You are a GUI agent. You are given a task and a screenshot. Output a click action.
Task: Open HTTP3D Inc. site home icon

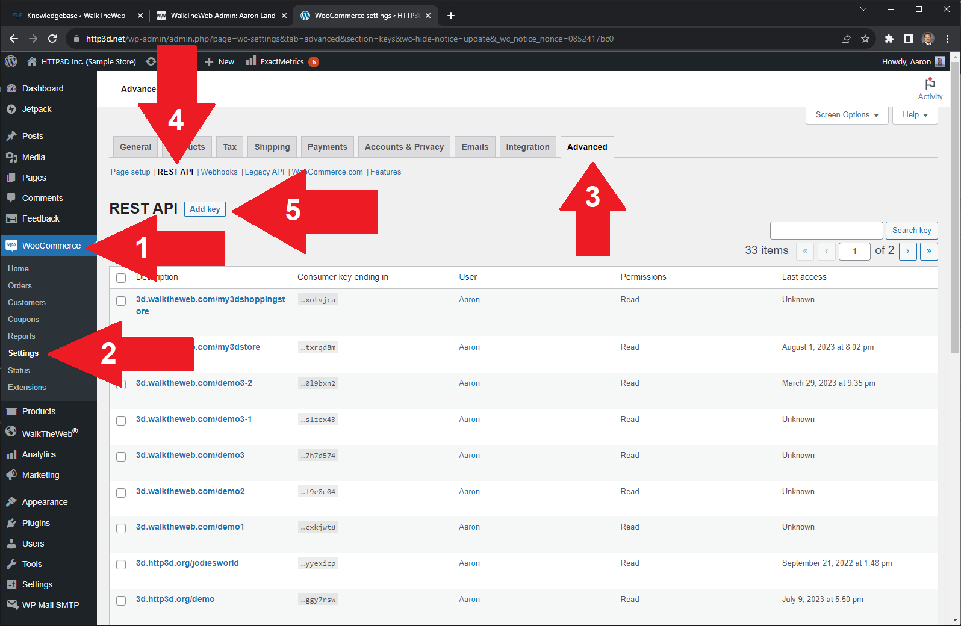32,61
